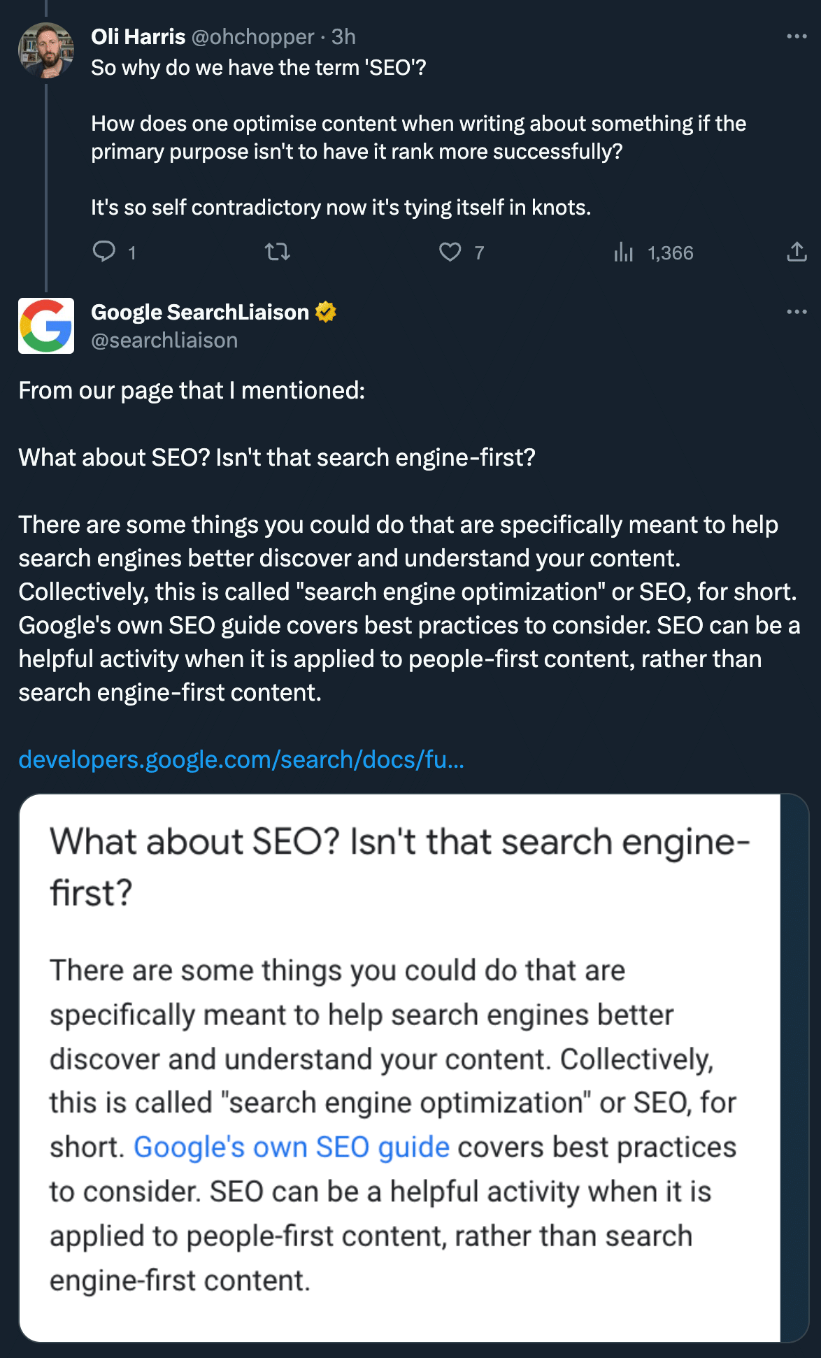This screenshot has height=1358, width=821.
Task: Like Oli Harris's tweet
Action: 450,252
